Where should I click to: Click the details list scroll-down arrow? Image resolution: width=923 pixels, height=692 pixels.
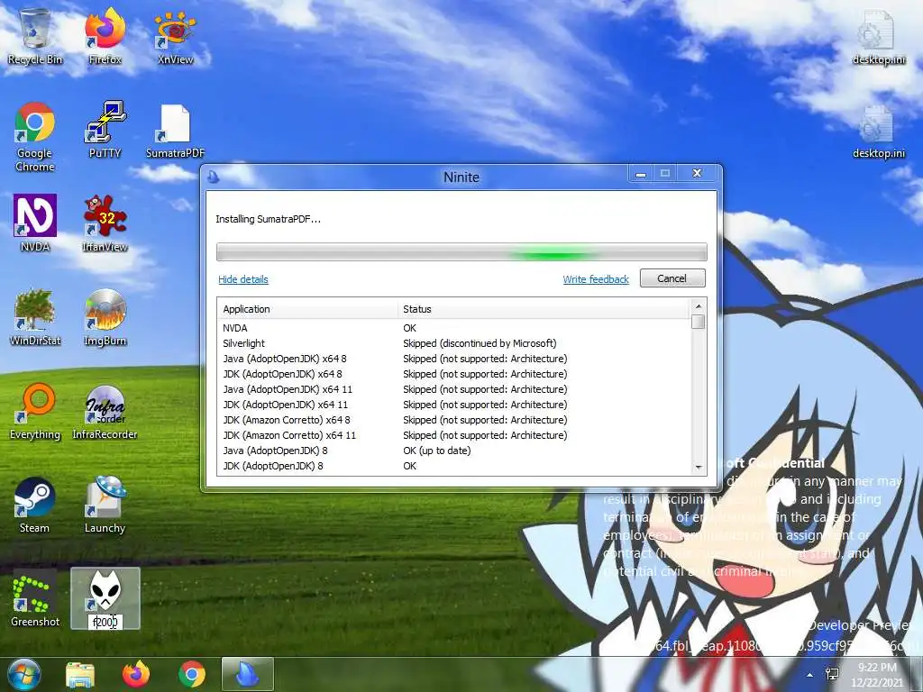pos(699,468)
